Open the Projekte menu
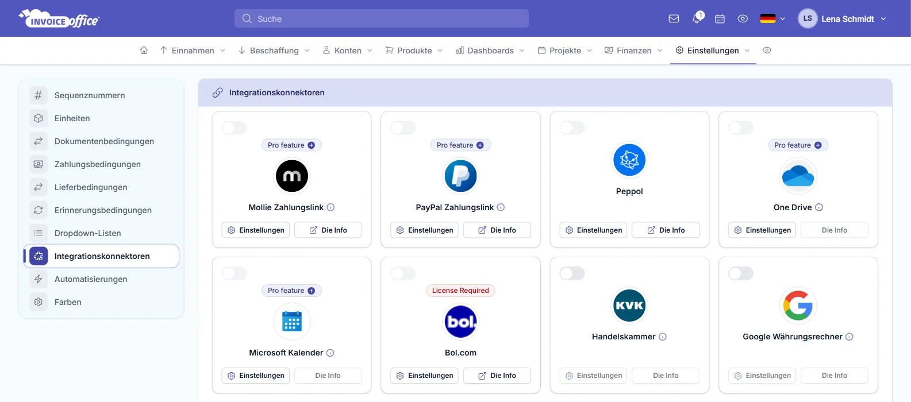911x402 pixels. (565, 51)
